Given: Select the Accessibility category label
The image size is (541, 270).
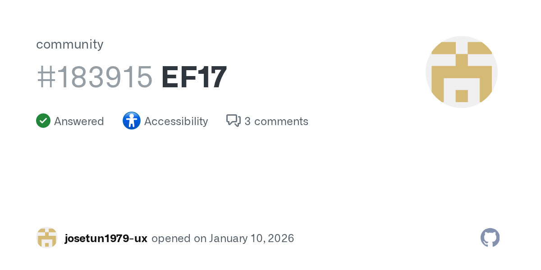Looking at the screenshot, I should pos(176,121).
